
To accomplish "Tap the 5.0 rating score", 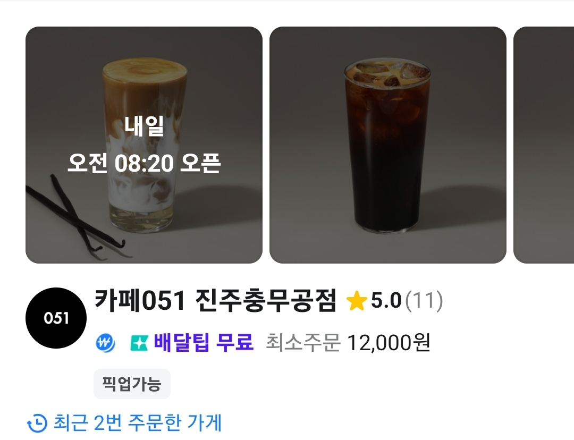I will [386, 301].
